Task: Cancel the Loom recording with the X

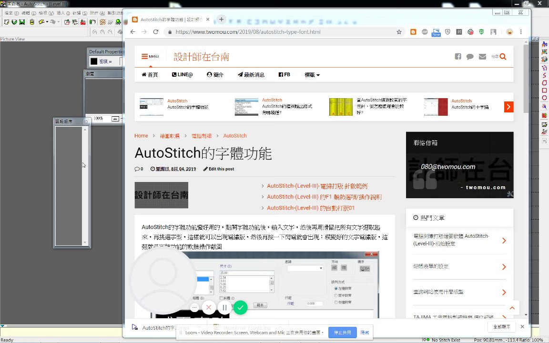Action: pyautogui.click(x=209, y=308)
